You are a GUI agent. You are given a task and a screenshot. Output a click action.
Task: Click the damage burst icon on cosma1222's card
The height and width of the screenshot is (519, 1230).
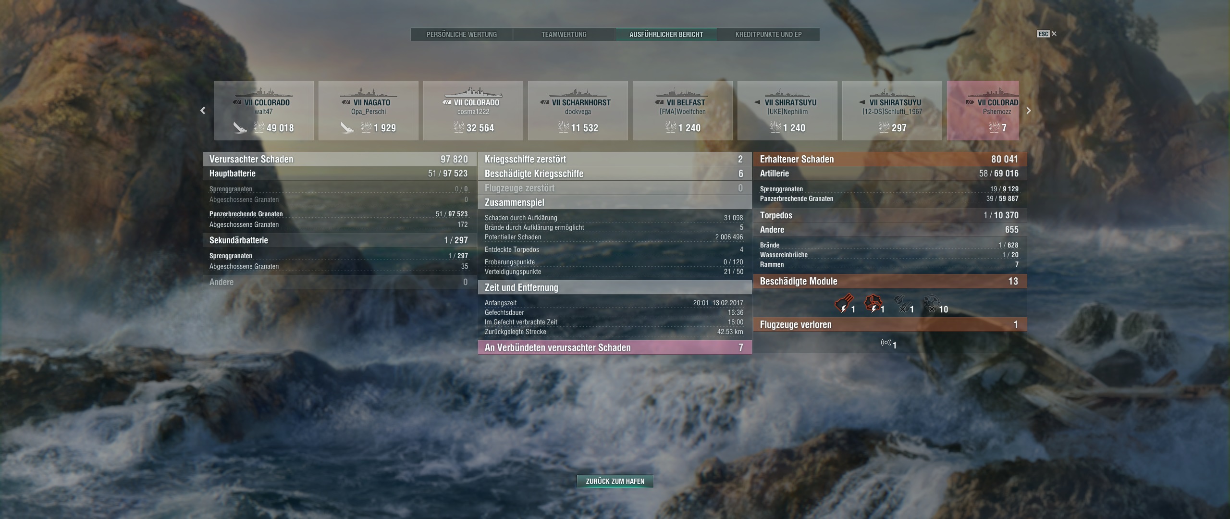coord(458,127)
